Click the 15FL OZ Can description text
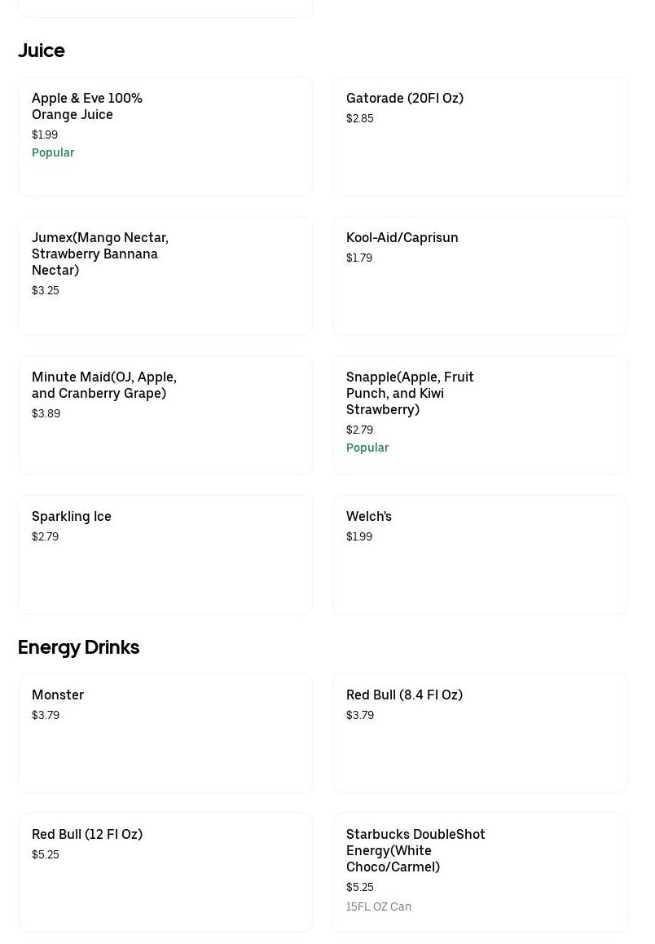 (x=379, y=907)
